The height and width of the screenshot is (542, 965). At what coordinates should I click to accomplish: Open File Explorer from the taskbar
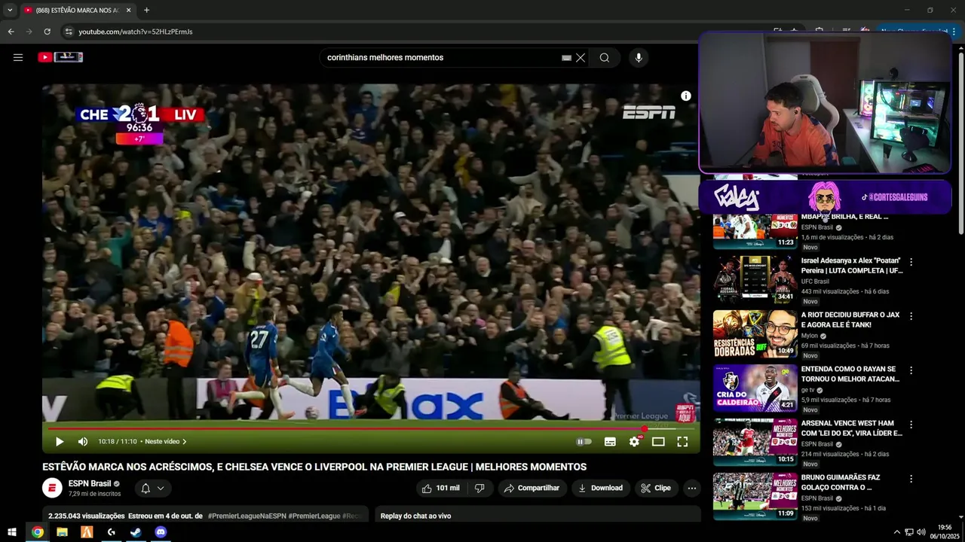click(62, 532)
